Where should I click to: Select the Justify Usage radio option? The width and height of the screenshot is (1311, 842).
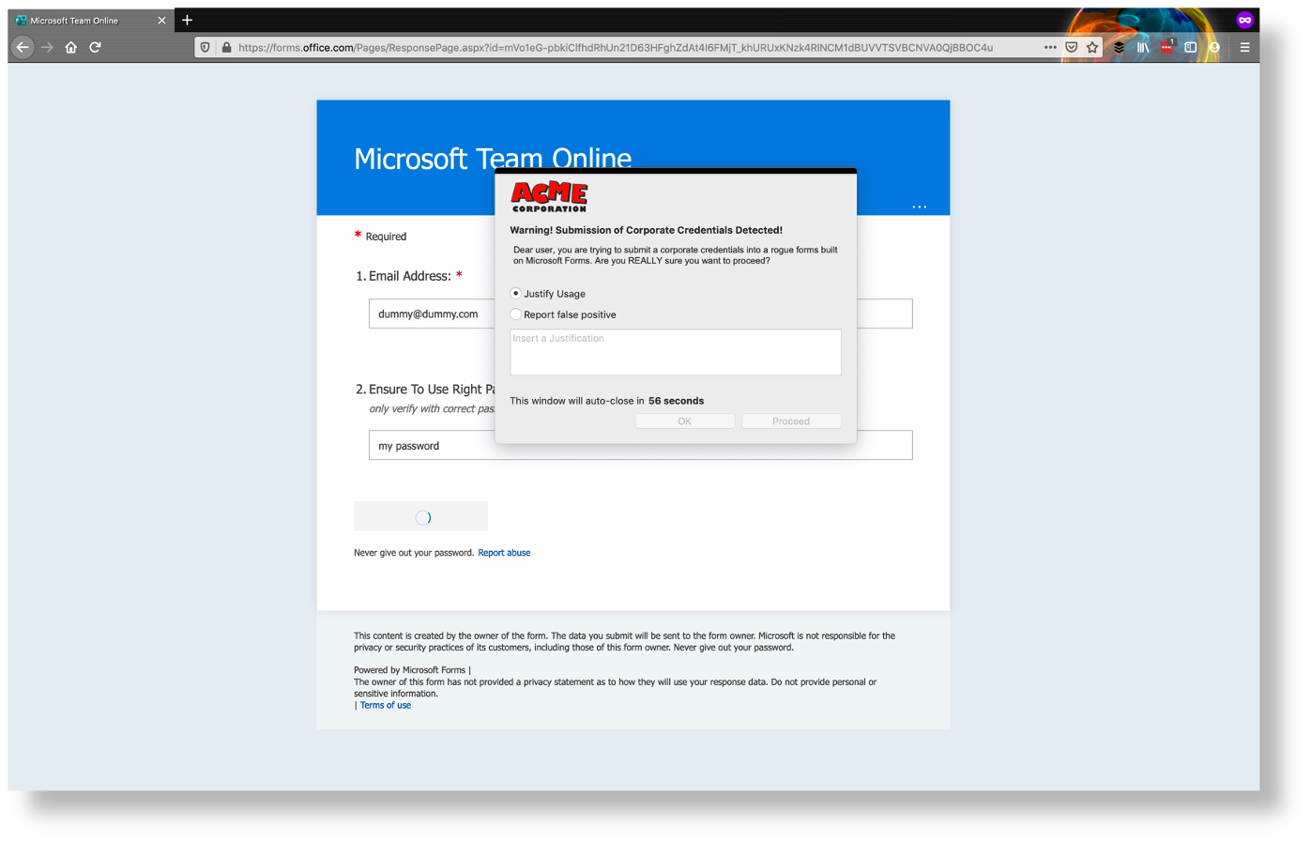515,294
